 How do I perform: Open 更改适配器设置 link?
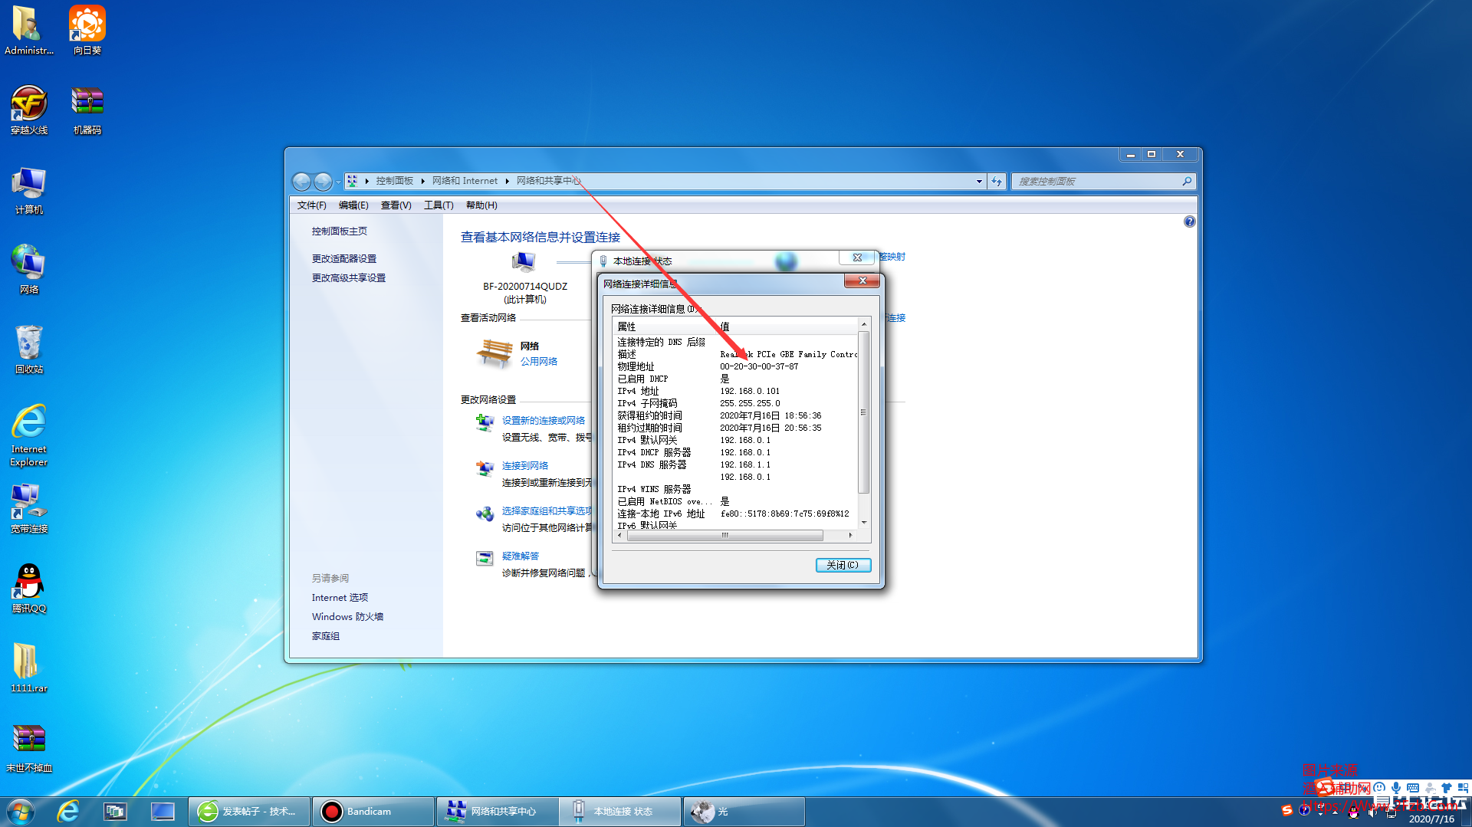[x=343, y=259]
